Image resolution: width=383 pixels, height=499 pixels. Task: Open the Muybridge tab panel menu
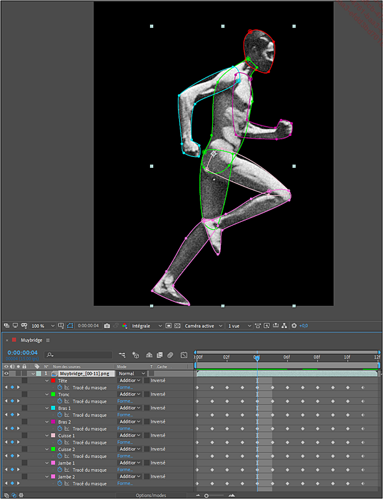48,340
